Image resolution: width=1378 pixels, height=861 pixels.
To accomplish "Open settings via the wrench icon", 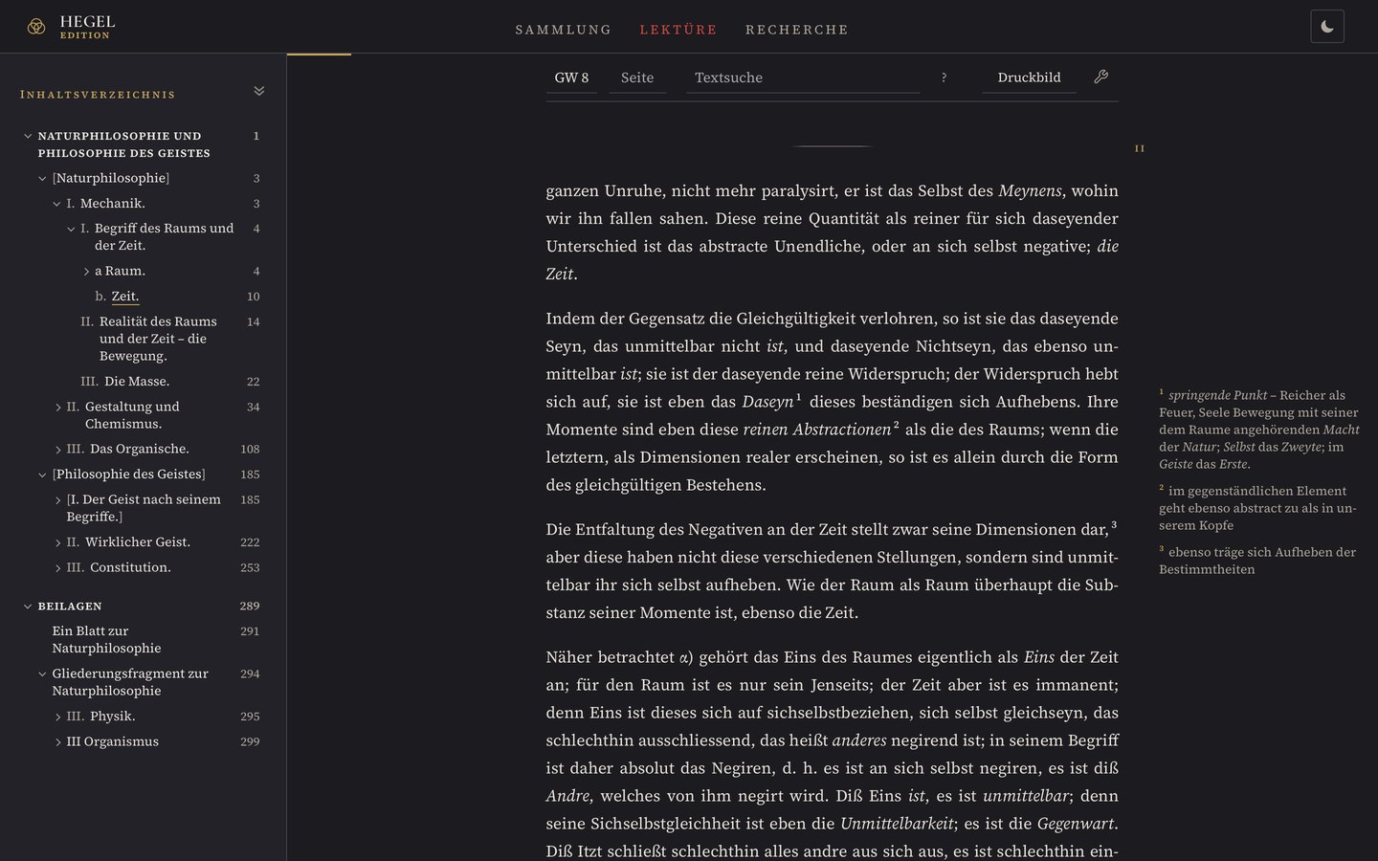I will click(x=1101, y=77).
